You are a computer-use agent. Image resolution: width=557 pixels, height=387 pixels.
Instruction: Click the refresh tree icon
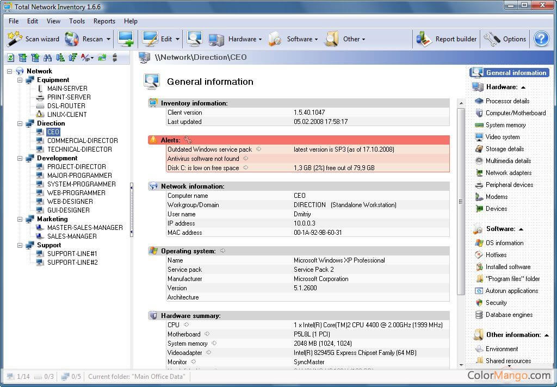pyautogui.click(x=11, y=58)
